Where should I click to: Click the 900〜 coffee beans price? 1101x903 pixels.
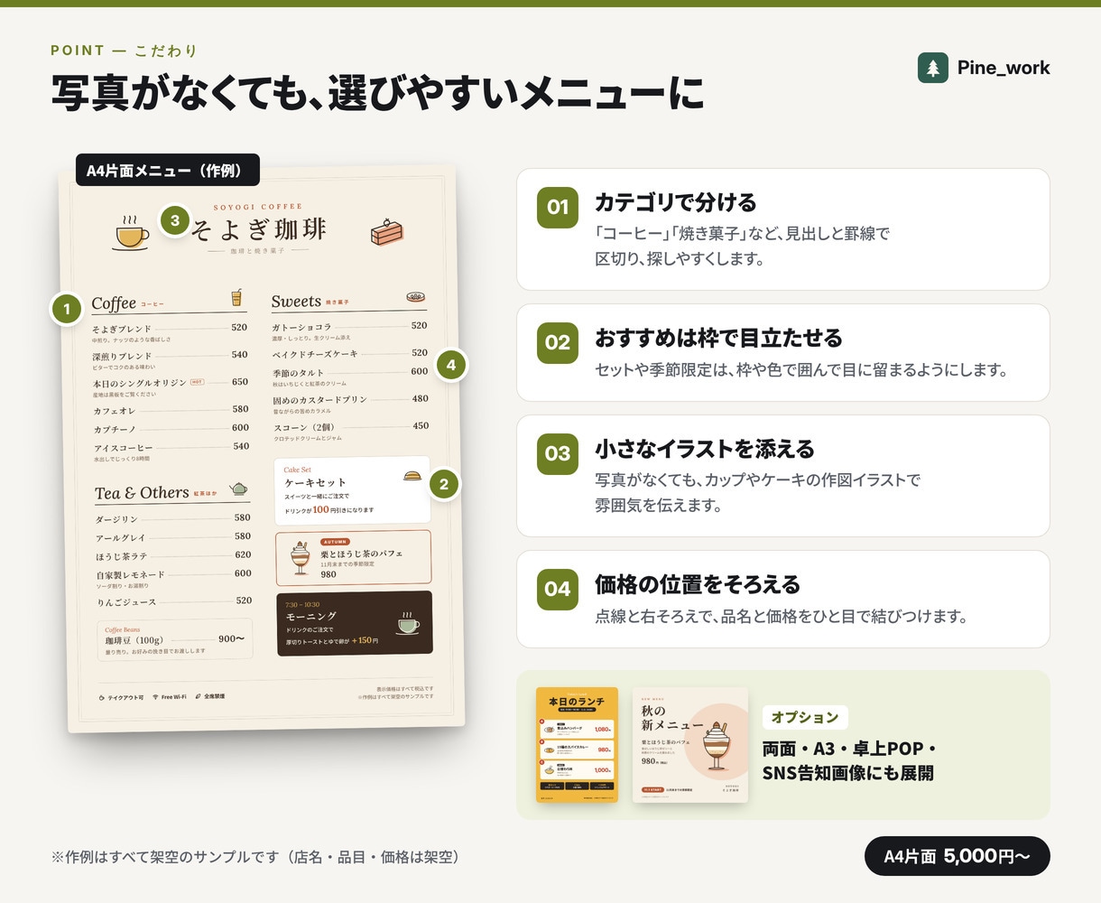tap(232, 638)
